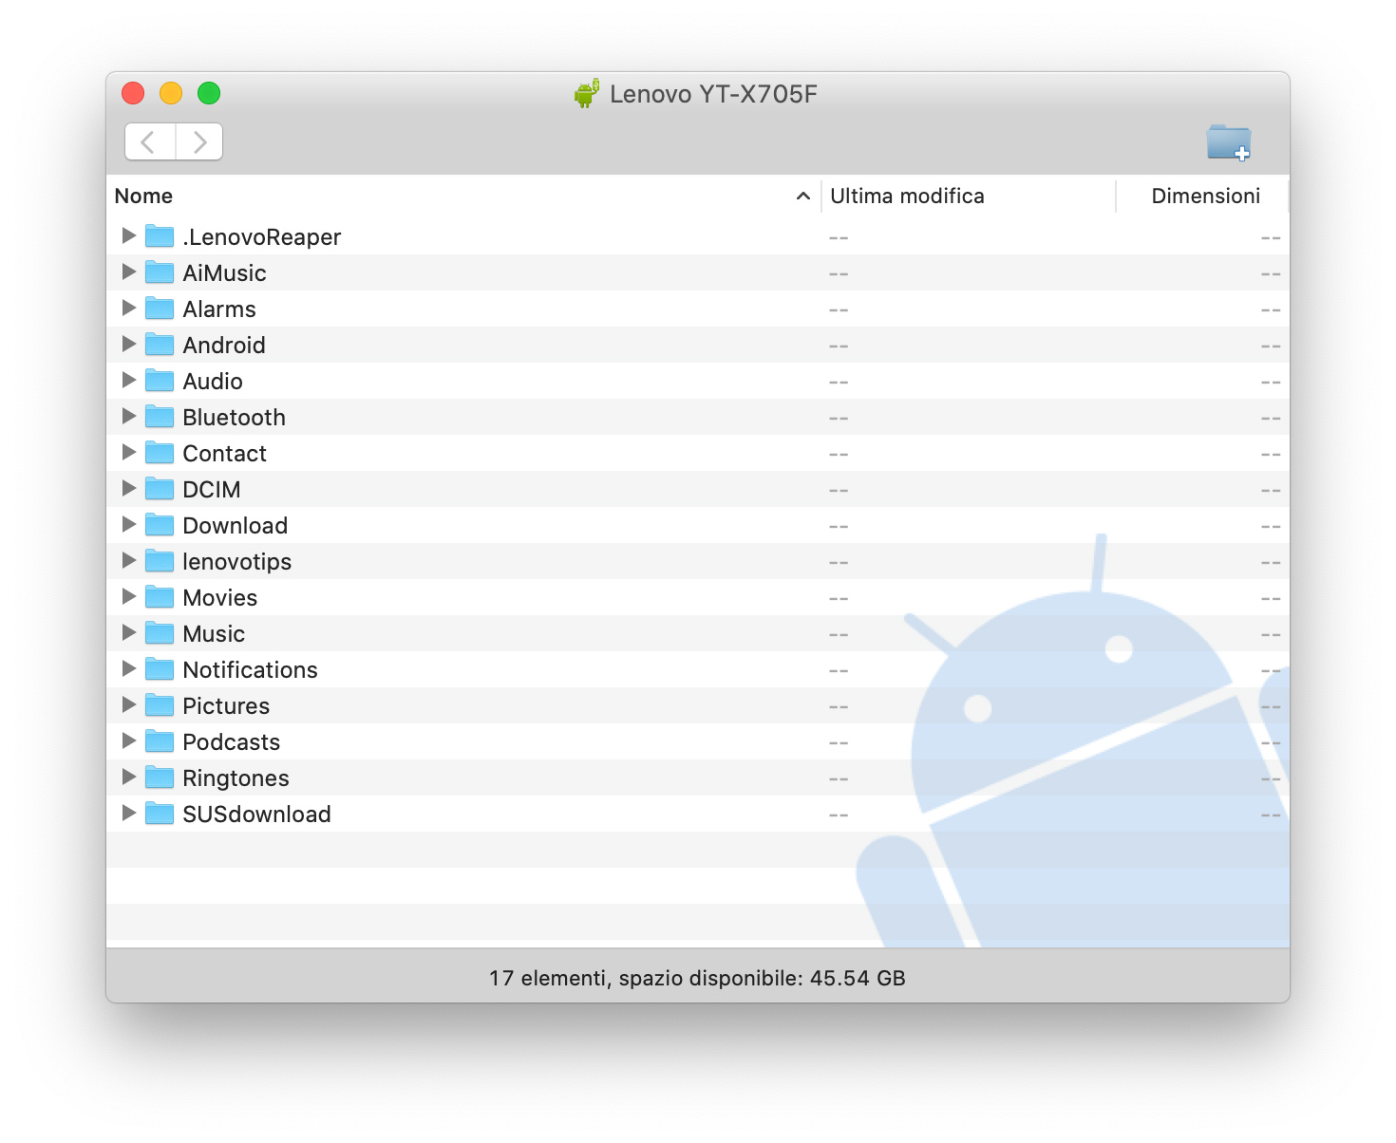Select the Contact folder name
This screenshot has height=1143, width=1396.
click(224, 454)
